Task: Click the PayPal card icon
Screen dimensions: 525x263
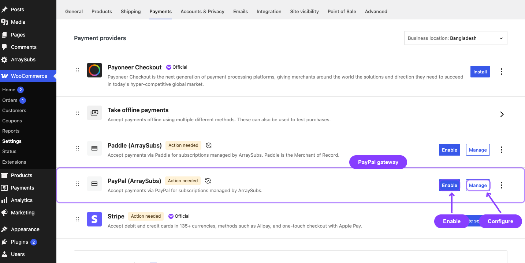Action: pyautogui.click(x=94, y=184)
